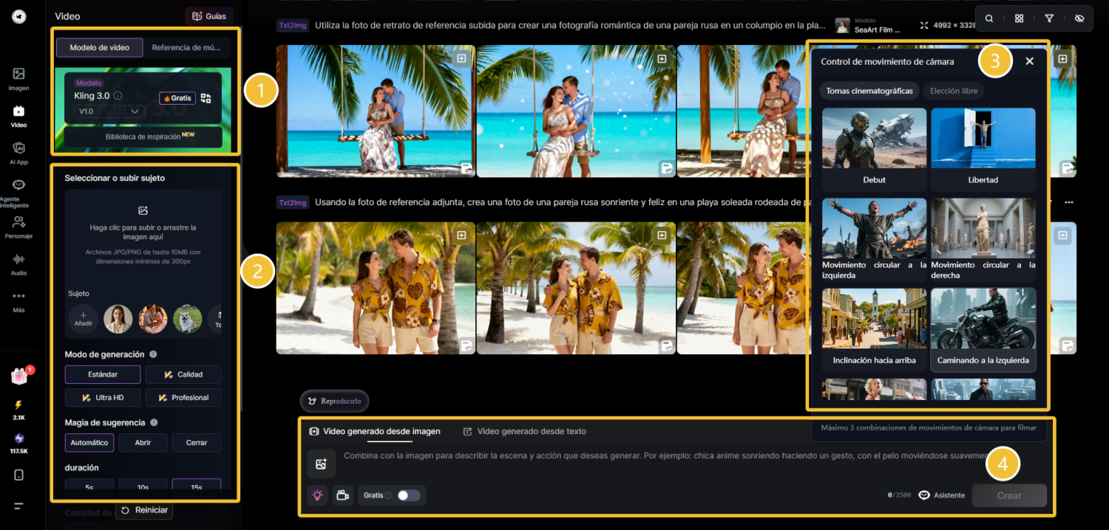Screen dimensions: 1109x530
Task: Open the V1.0 version dropdown for Kling 3.0
Action: click(x=109, y=111)
